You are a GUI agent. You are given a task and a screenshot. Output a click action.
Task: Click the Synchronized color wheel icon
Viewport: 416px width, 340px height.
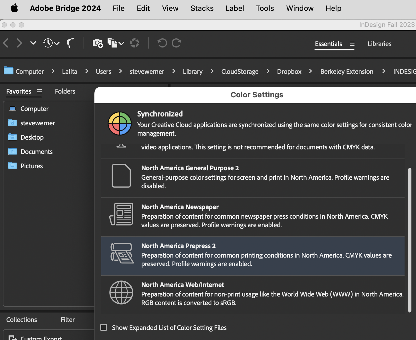(x=119, y=124)
